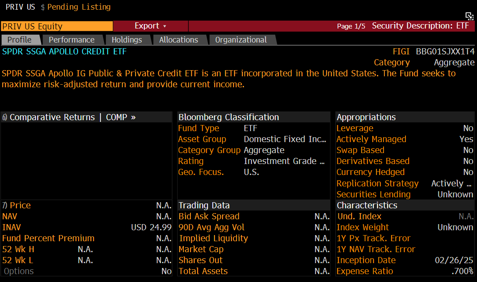Open the Holdings tab

(127, 40)
